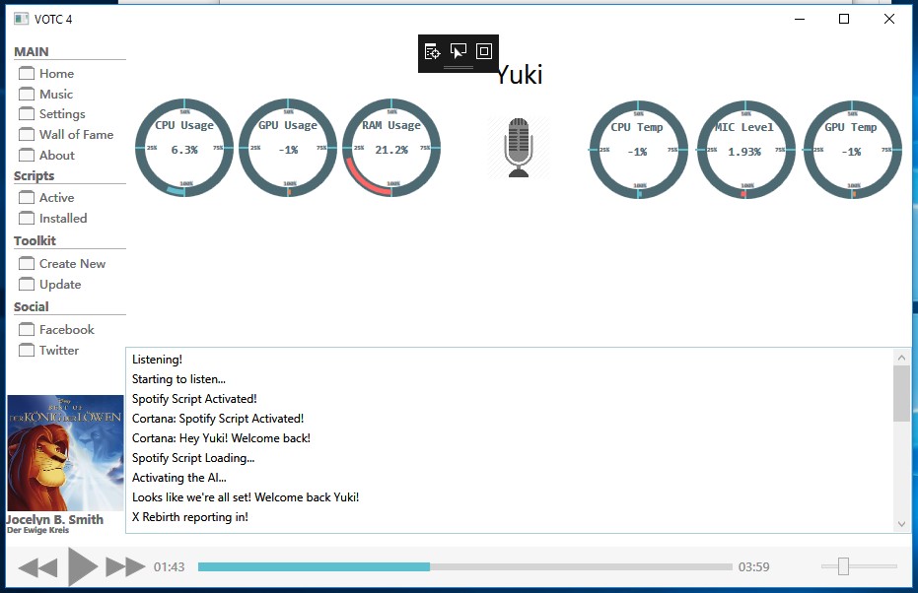
Task: Select the Wall of Fame icon
Action: [26, 135]
